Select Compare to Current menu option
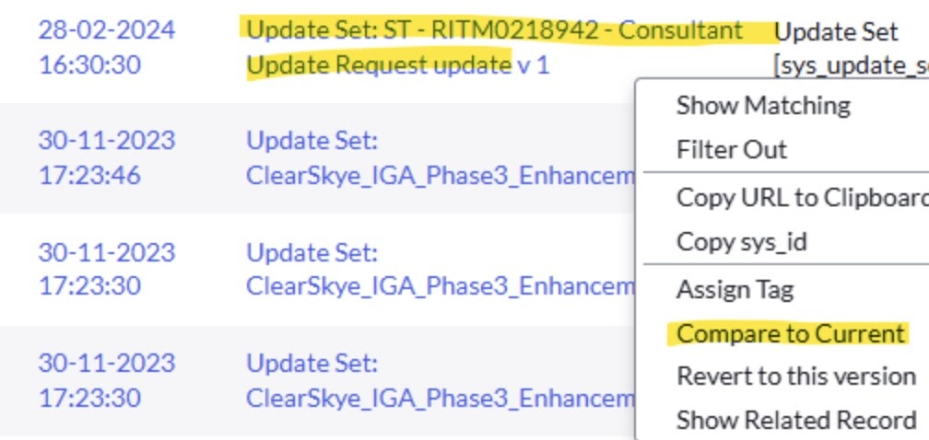929x440 pixels. click(791, 333)
